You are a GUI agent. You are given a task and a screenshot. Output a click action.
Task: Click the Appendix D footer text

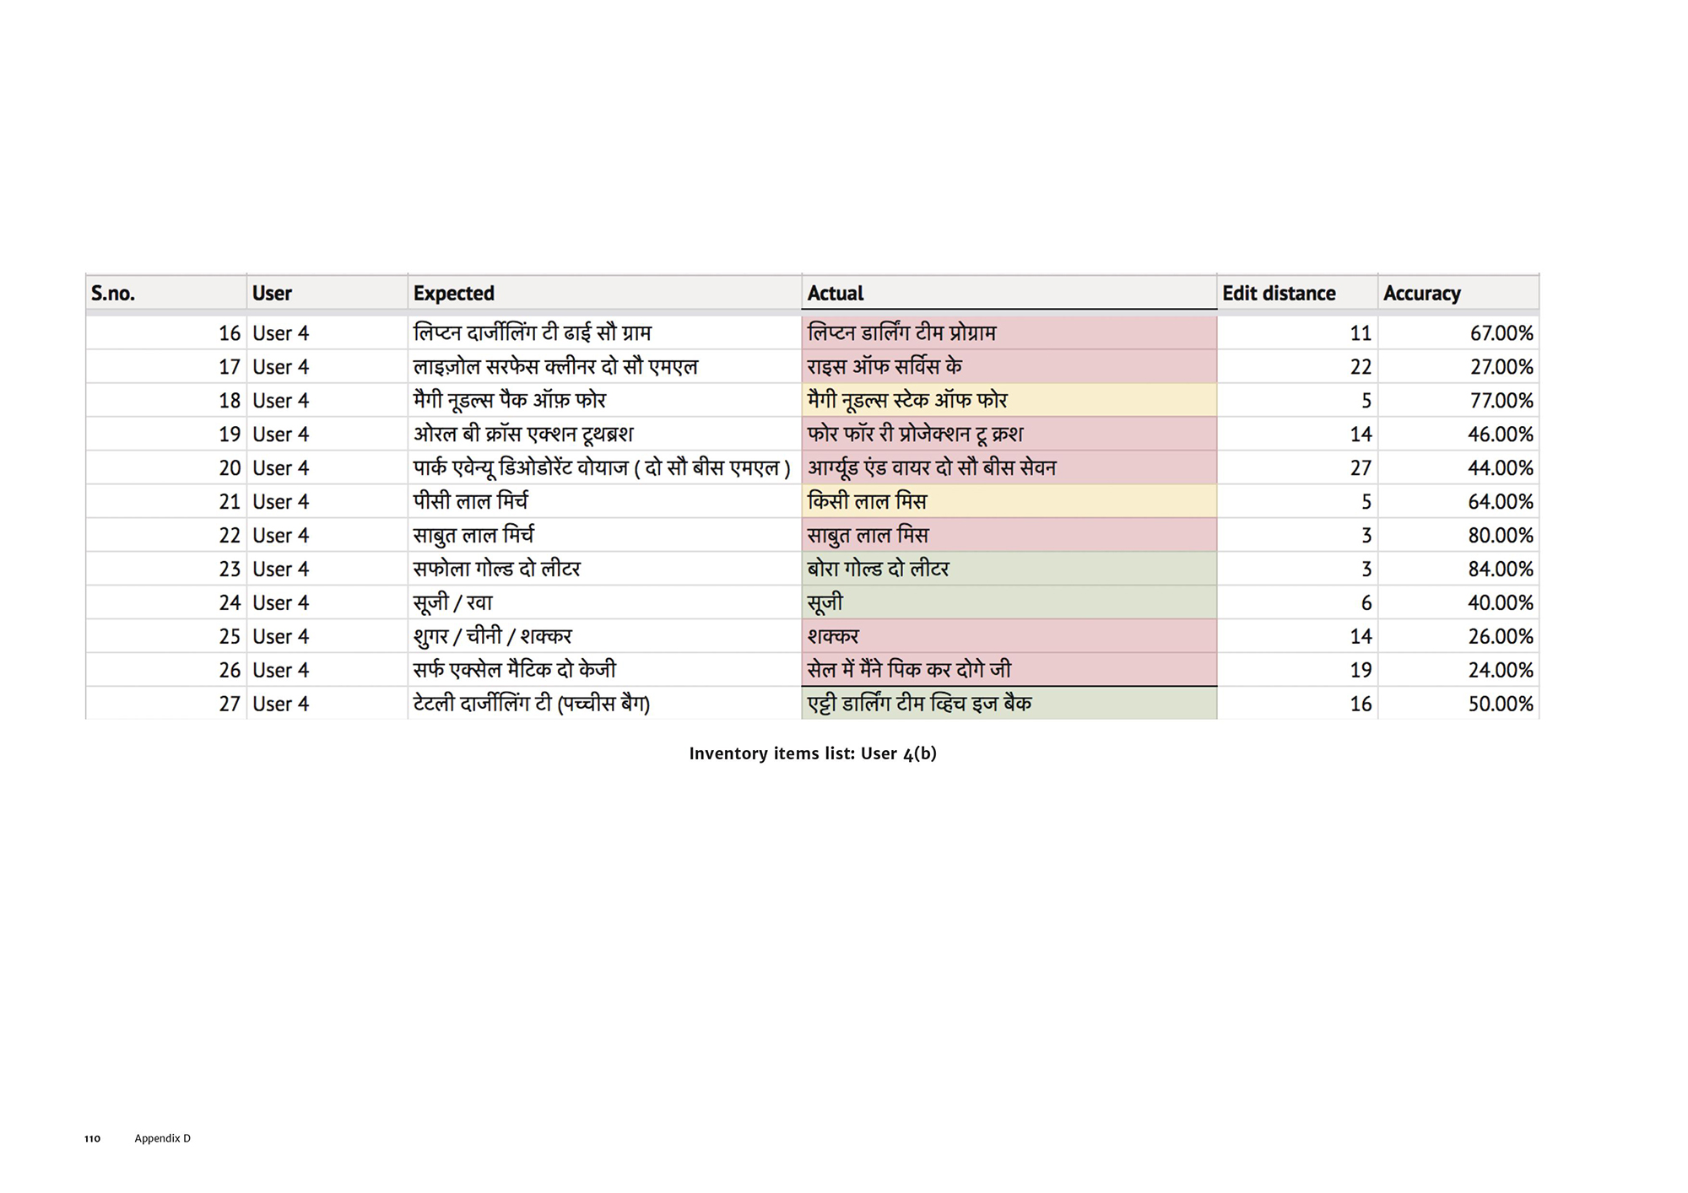point(162,1138)
